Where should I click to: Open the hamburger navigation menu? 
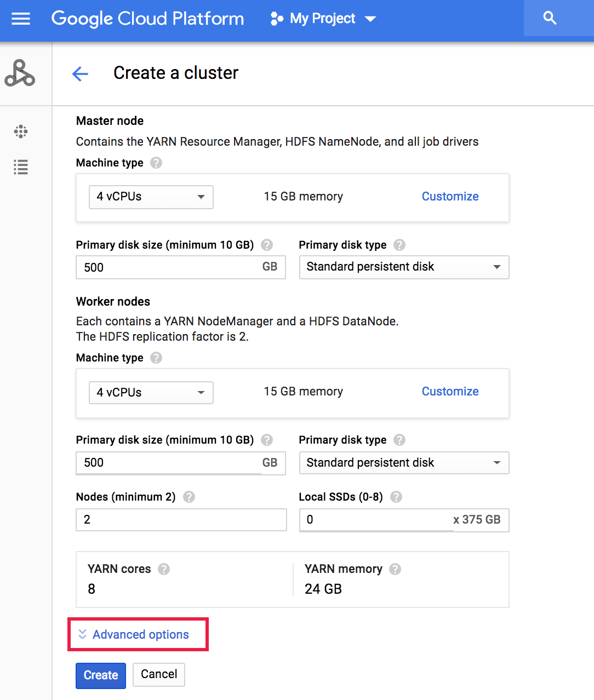21,19
